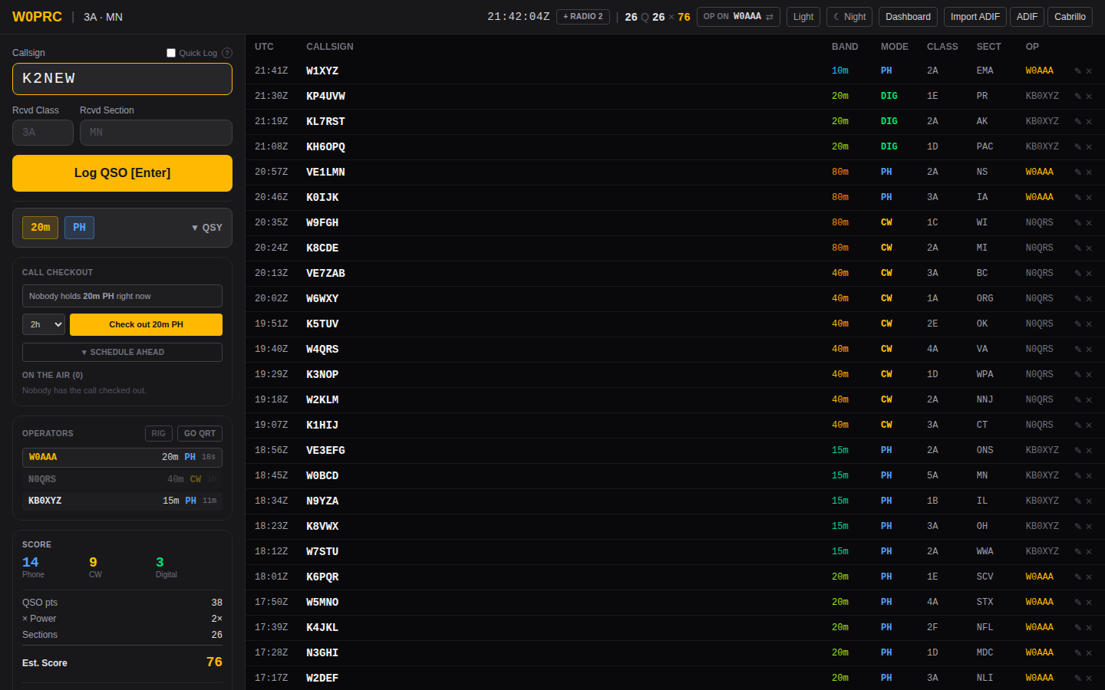Click the CALLSIGN column header

(x=330, y=47)
